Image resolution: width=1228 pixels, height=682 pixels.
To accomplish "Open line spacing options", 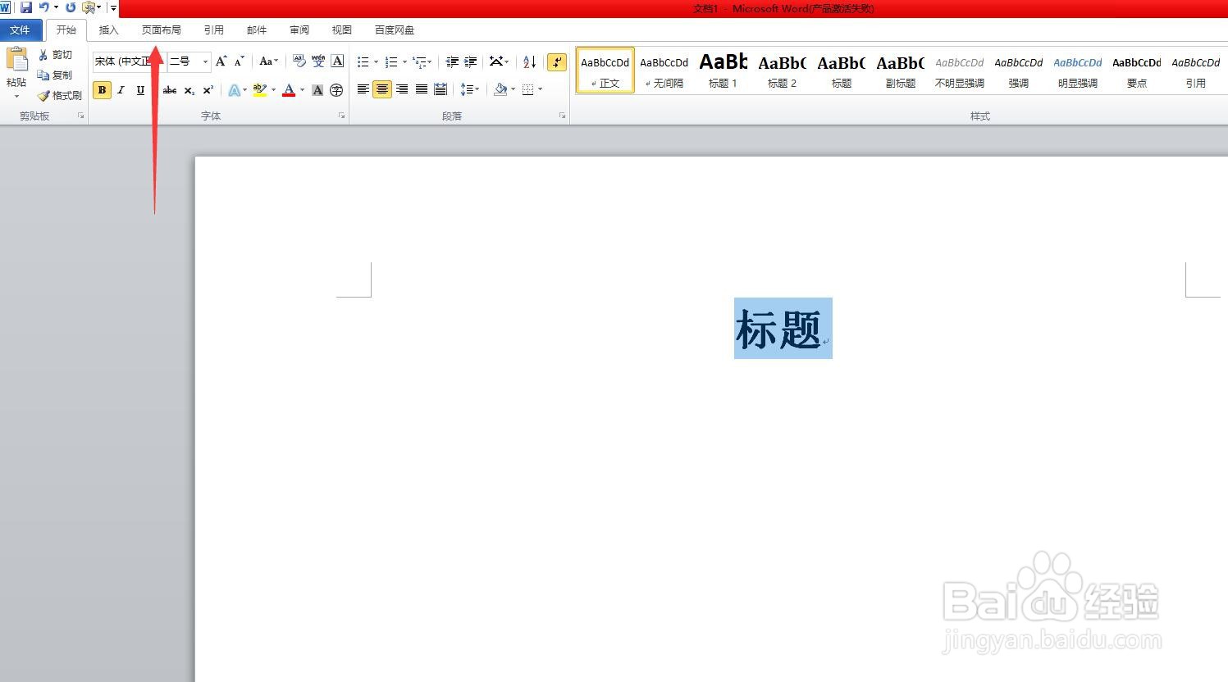I will tap(469, 89).
